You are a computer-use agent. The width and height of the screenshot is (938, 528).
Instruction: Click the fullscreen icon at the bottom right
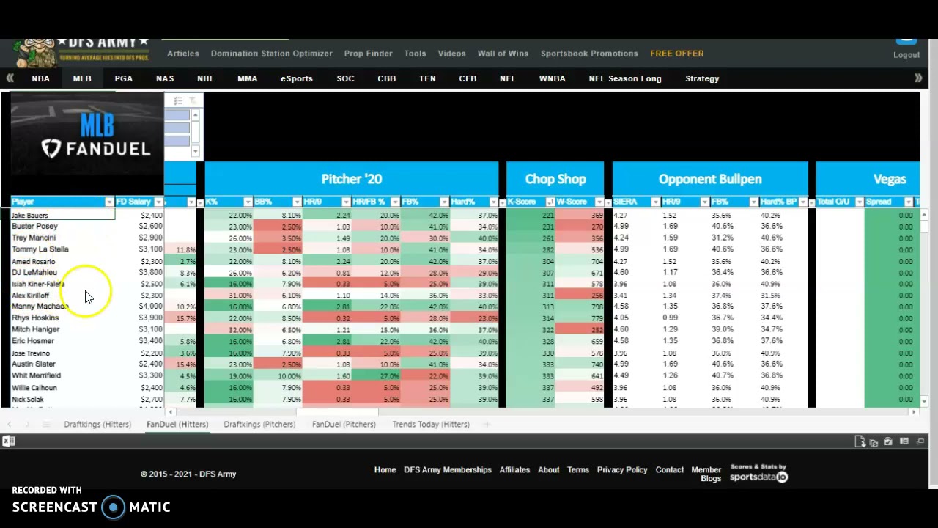click(919, 441)
